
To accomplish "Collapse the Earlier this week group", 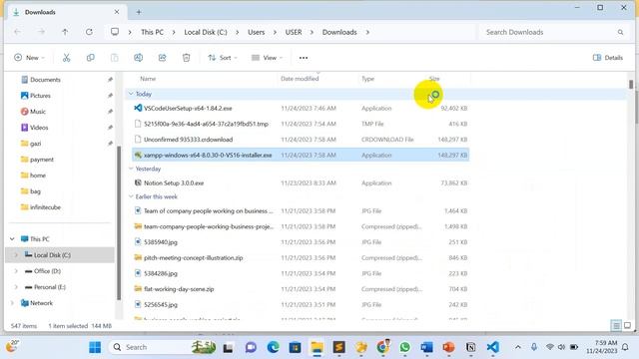I will coord(131,196).
